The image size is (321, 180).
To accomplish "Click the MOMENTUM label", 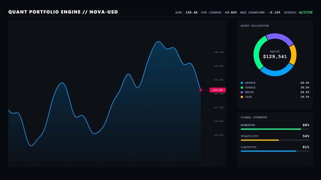I will [x=248, y=125].
